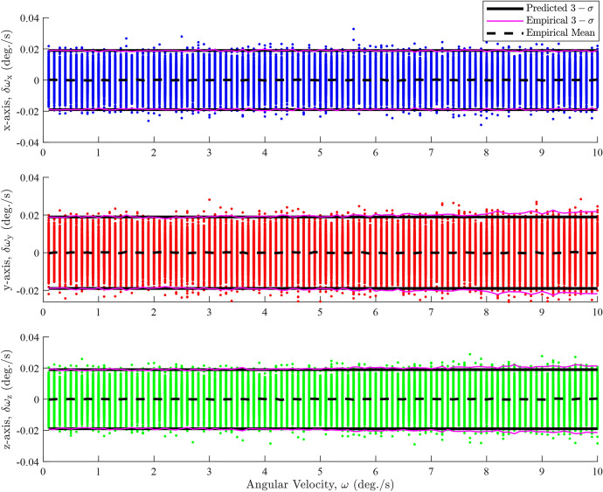Image resolution: width=603 pixels, height=492 pixels.
Task: Click the 0.04 tick of the blue plot
Action: (x=30, y=17)
